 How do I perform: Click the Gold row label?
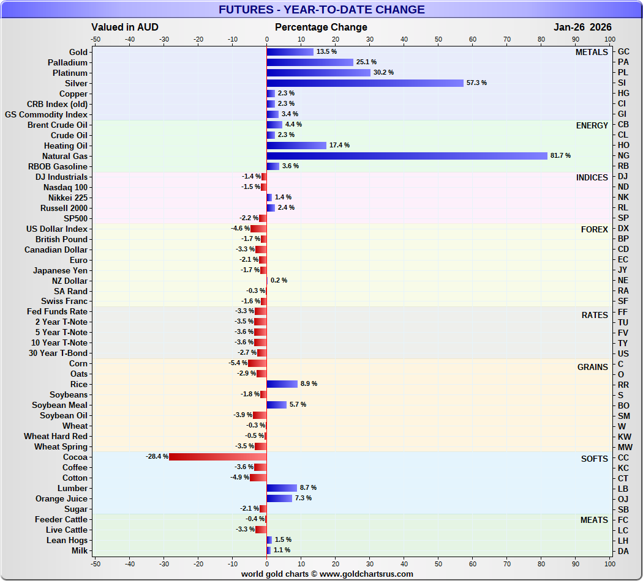point(78,52)
